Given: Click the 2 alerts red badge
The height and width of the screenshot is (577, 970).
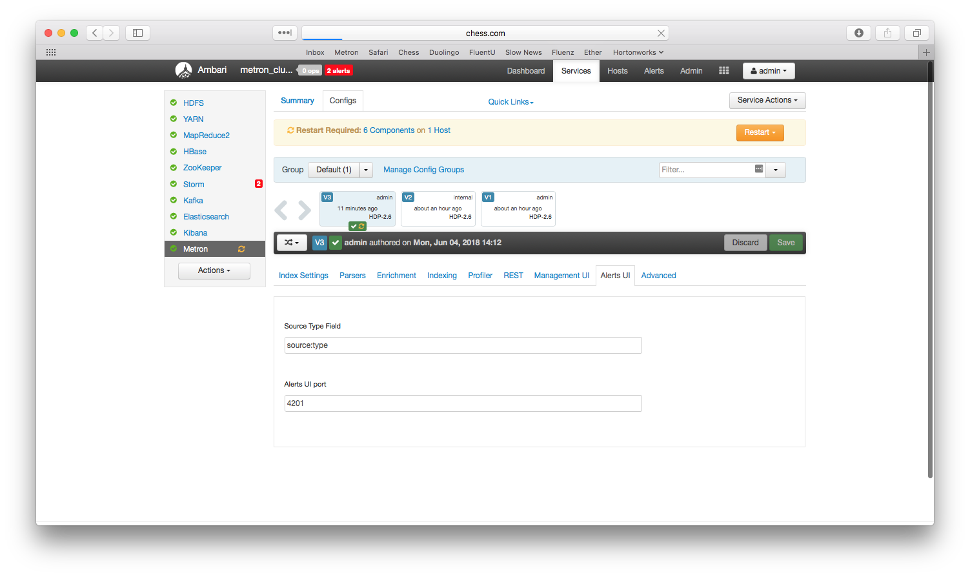Looking at the screenshot, I should pyautogui.click(x=339, y=71).
